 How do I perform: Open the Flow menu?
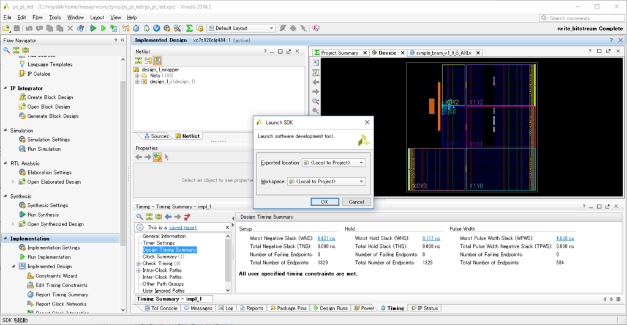37,18
